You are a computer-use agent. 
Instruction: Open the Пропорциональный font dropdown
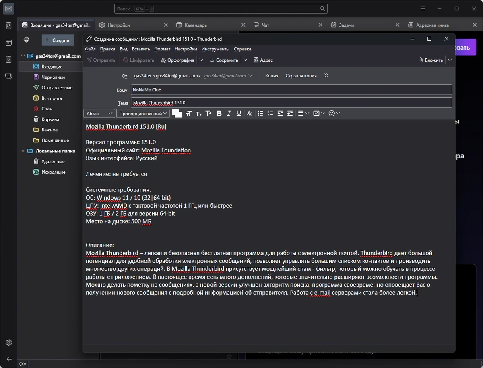point(143,114)
